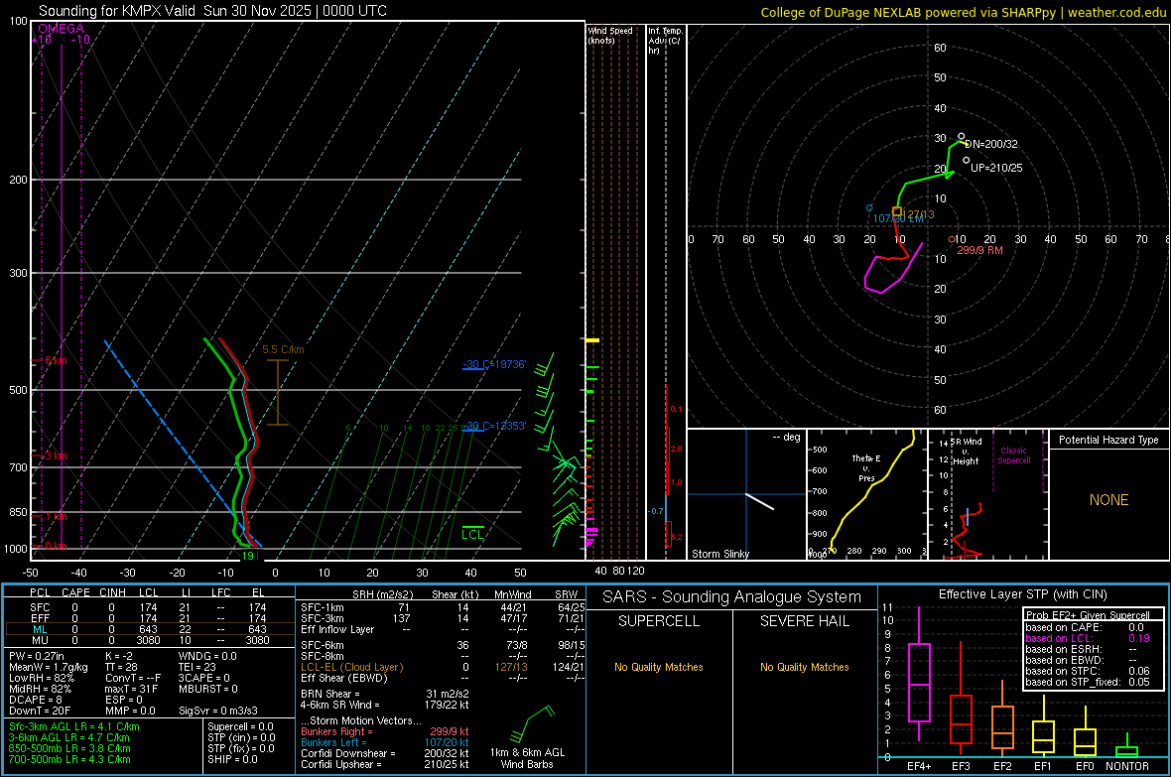1171x777 pixels.
Task: Click the TT = 28 index value
Action: (121, 667)
